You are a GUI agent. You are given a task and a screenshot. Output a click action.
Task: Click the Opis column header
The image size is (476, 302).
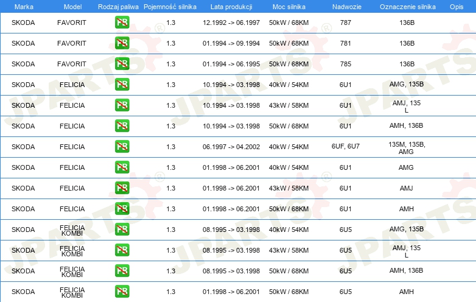457,7
